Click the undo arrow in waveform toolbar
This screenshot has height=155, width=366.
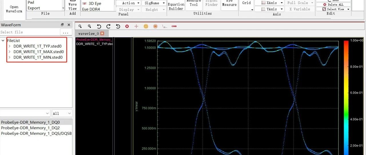[99, 26]
